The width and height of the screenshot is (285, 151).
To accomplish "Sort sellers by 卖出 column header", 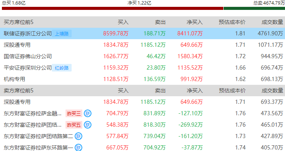I will coord(160,91).
